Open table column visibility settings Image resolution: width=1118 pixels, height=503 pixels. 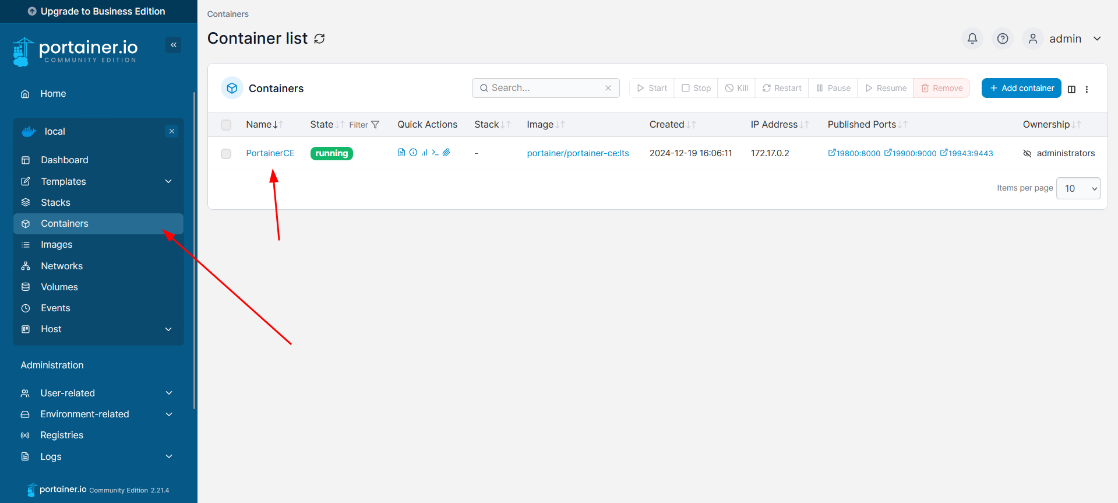pos(1071,89)
